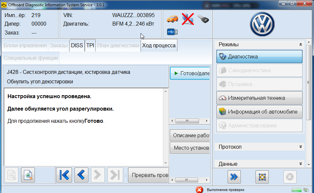The width and height of the screenshot is (314, 193).
Task: Select the Ход процесса tab
Action: [159, 45]
